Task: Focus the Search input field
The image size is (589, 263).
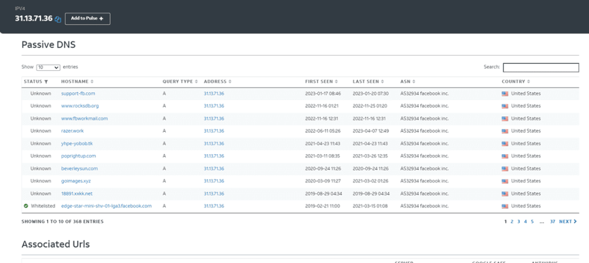Action: pyautogui.click(x=541, y=68)
